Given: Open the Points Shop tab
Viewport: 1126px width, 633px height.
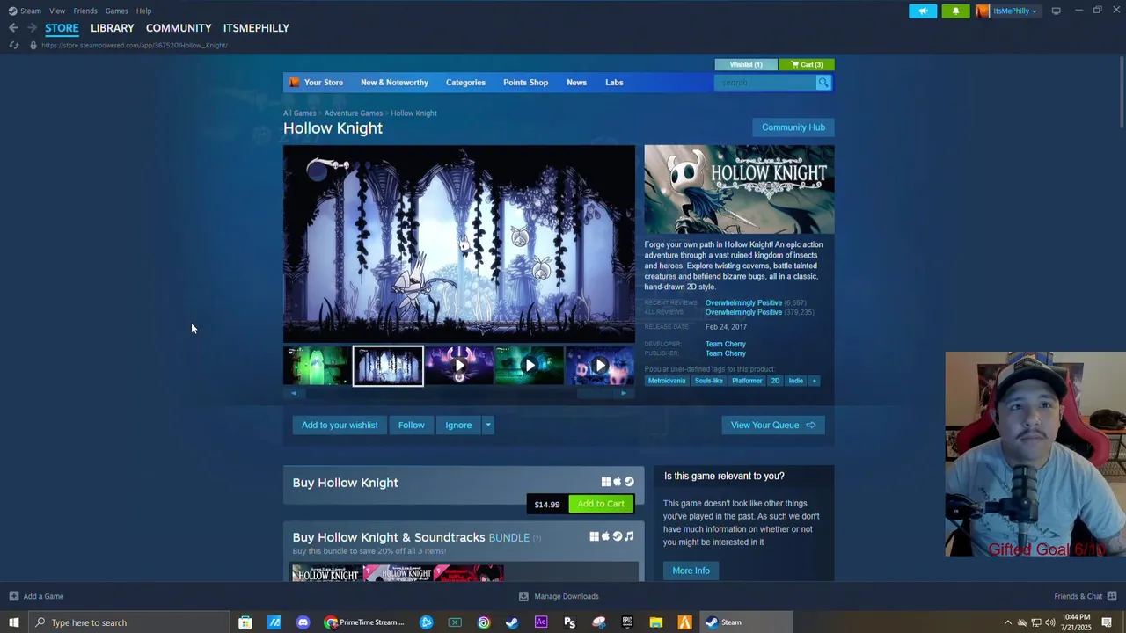Looking at the screenshot, I should [x=525, y=83].
